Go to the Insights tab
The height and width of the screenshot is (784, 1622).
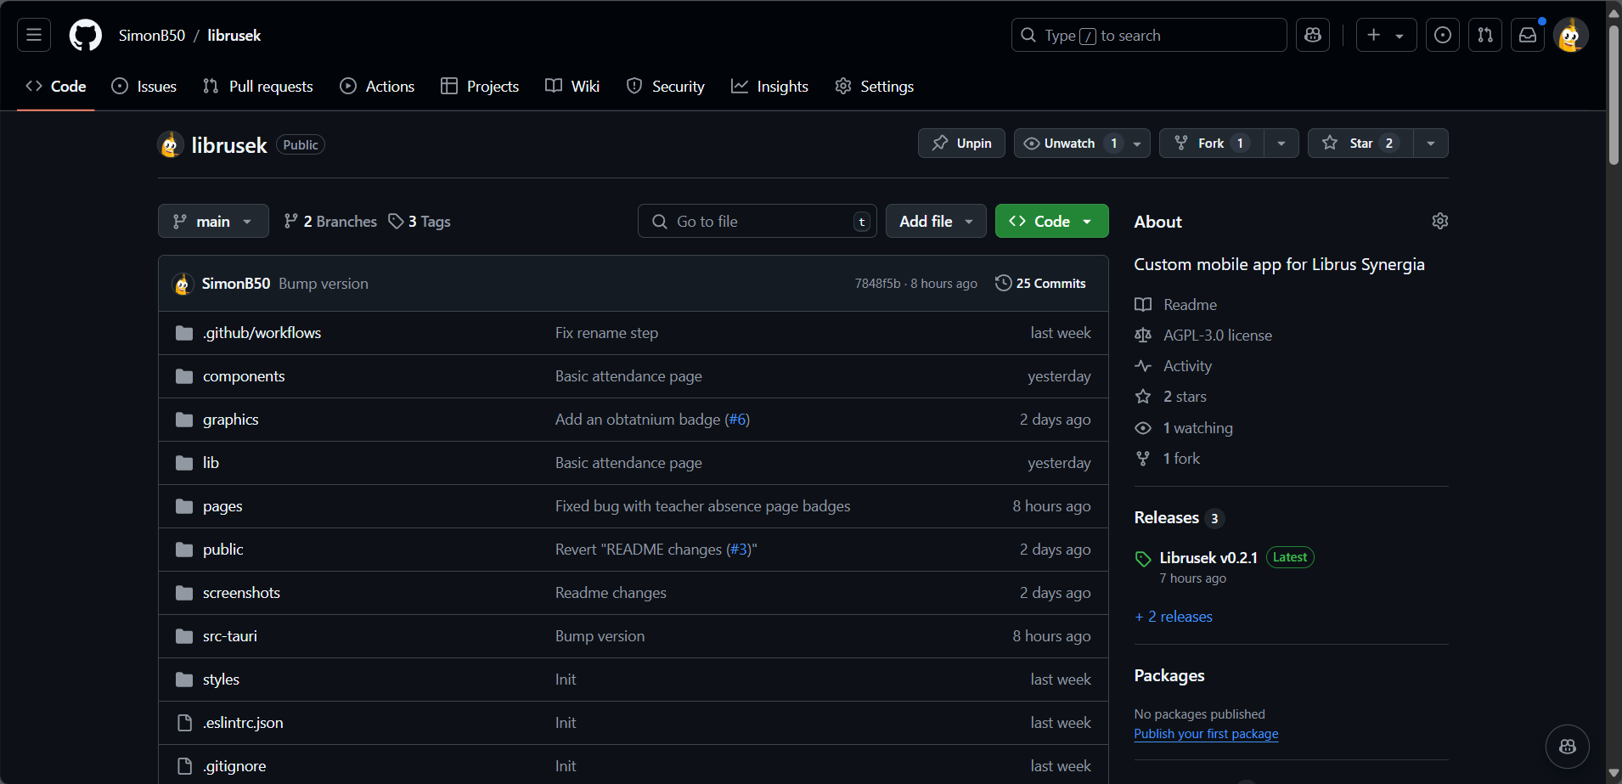pyautogui.click(x=769, y=87)
